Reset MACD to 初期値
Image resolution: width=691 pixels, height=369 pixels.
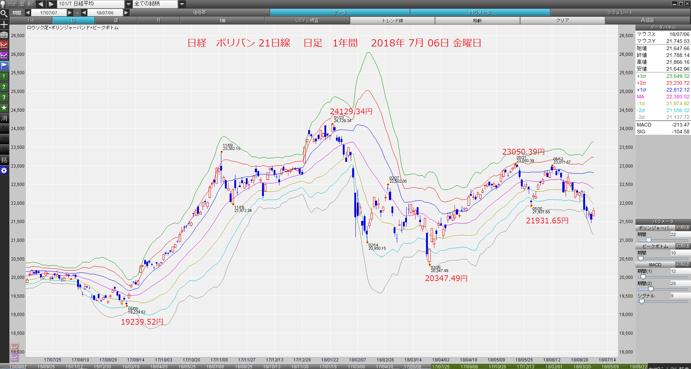tap(683, 264)
